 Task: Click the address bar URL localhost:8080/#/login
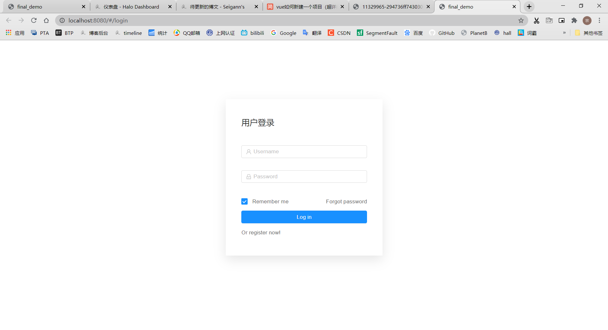(98, 21)
